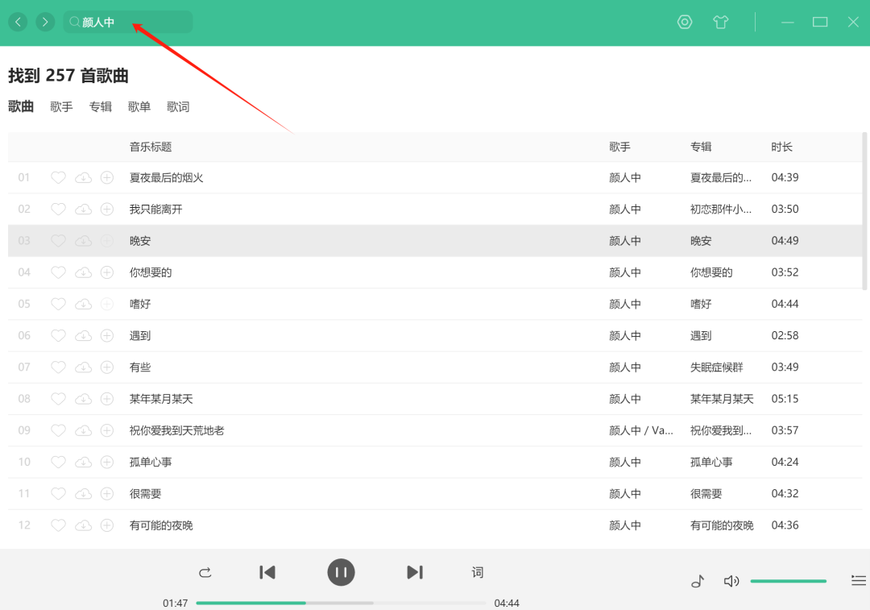Add 我只能离开 to playlist

[107, 209]
